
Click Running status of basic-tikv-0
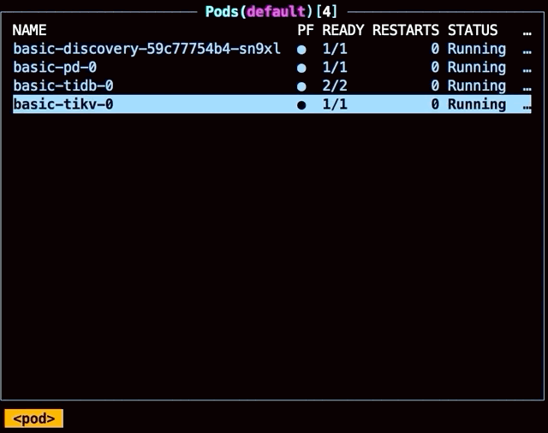coord(477,105)
